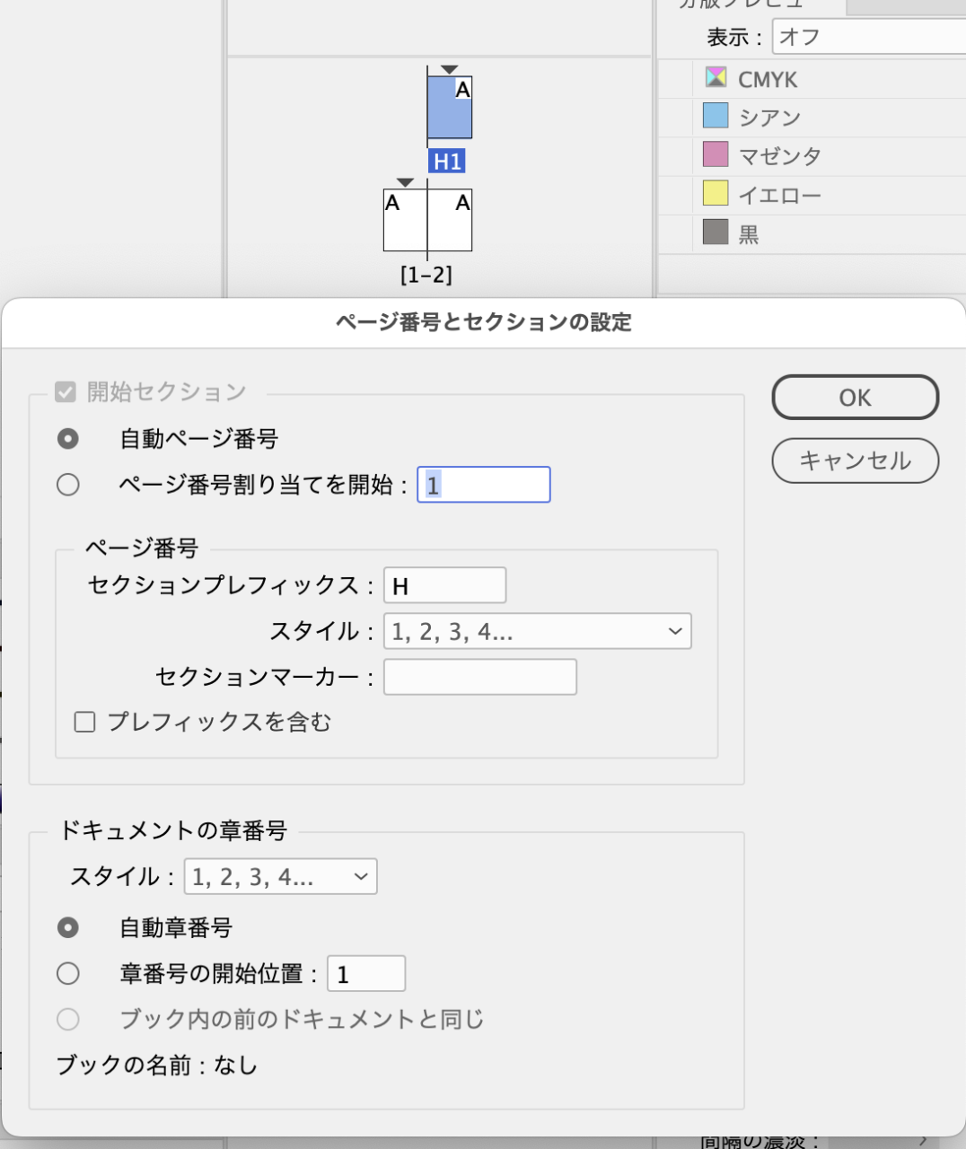Screen dimensions: 966x1149
Task: Click the イエロー color swatch
Action: [716, 193]
